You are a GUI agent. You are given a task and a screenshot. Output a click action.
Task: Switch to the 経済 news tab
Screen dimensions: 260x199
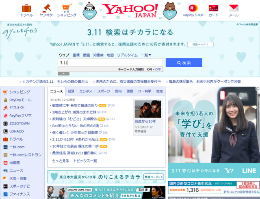71,91
